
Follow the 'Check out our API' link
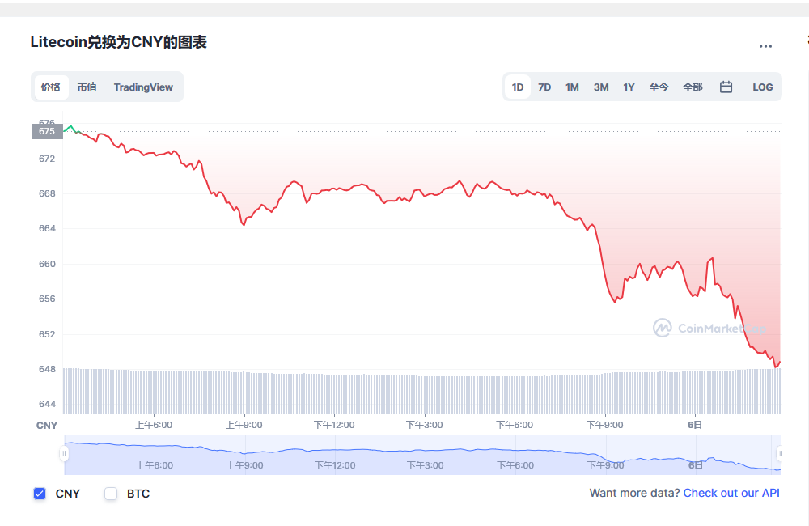point(731,493)
